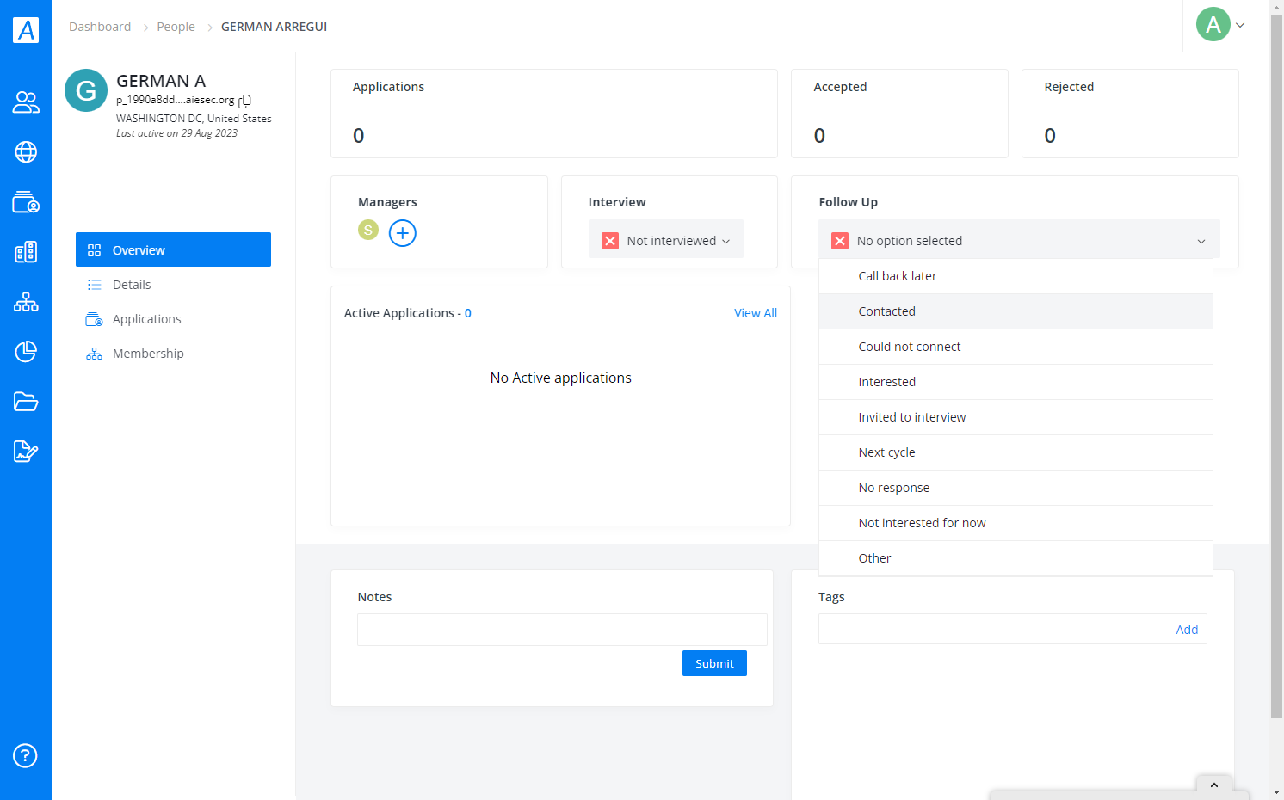Image resolution: width=1284 pixels, height=800 pixels.
Task: Select No response option
Action: tap(1015, 488)
